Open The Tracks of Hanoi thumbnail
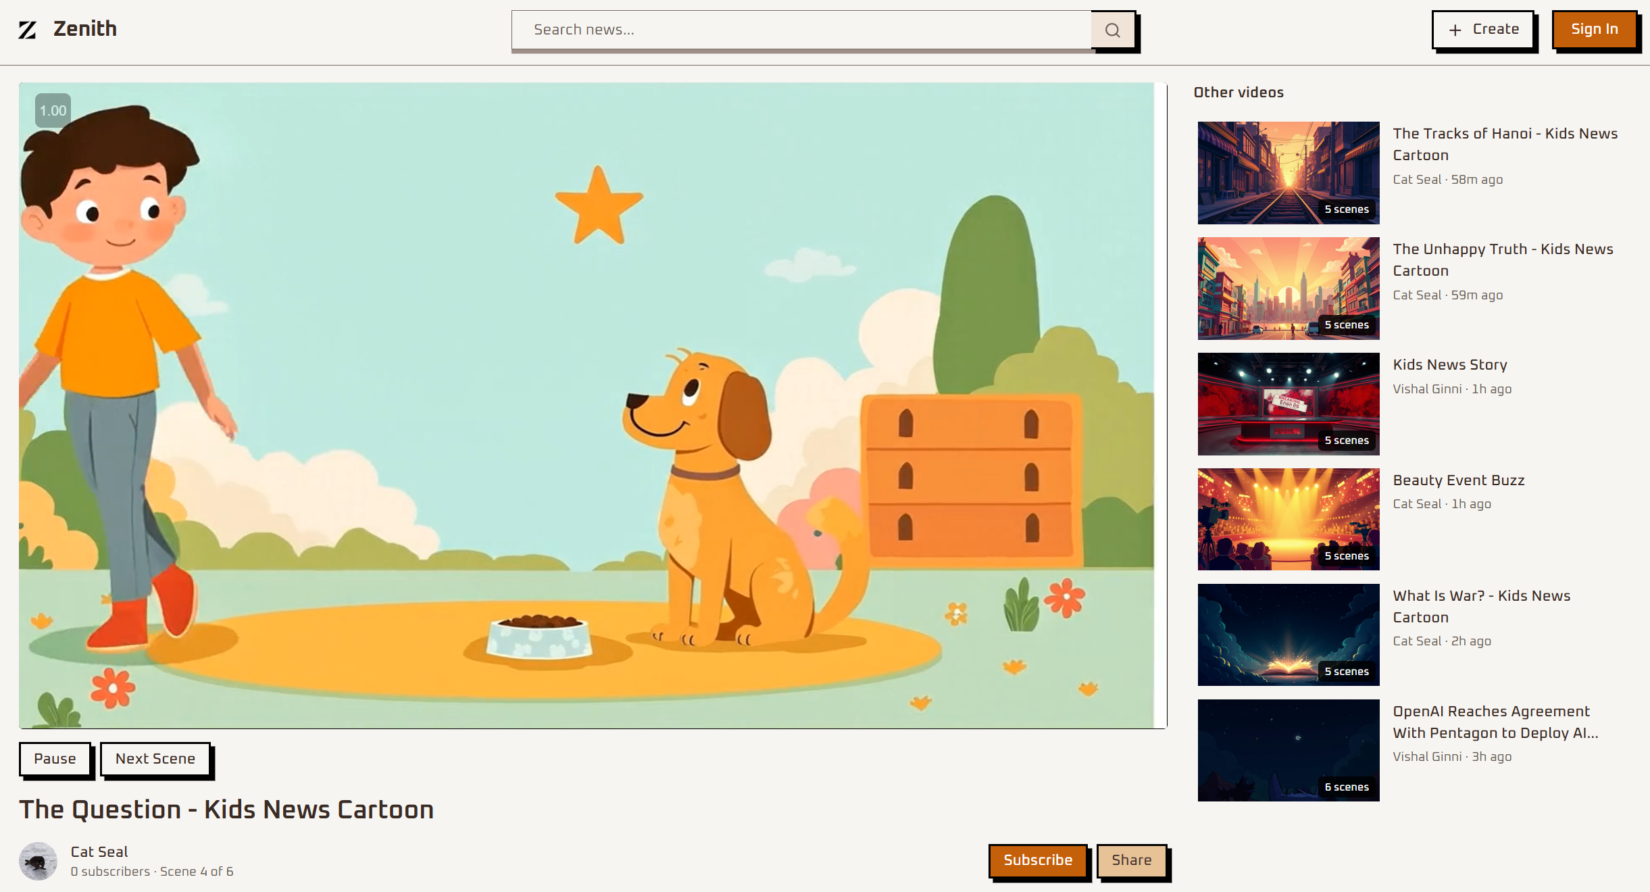The height and width of the screenshot is (892, 1650). (1288, 173)
